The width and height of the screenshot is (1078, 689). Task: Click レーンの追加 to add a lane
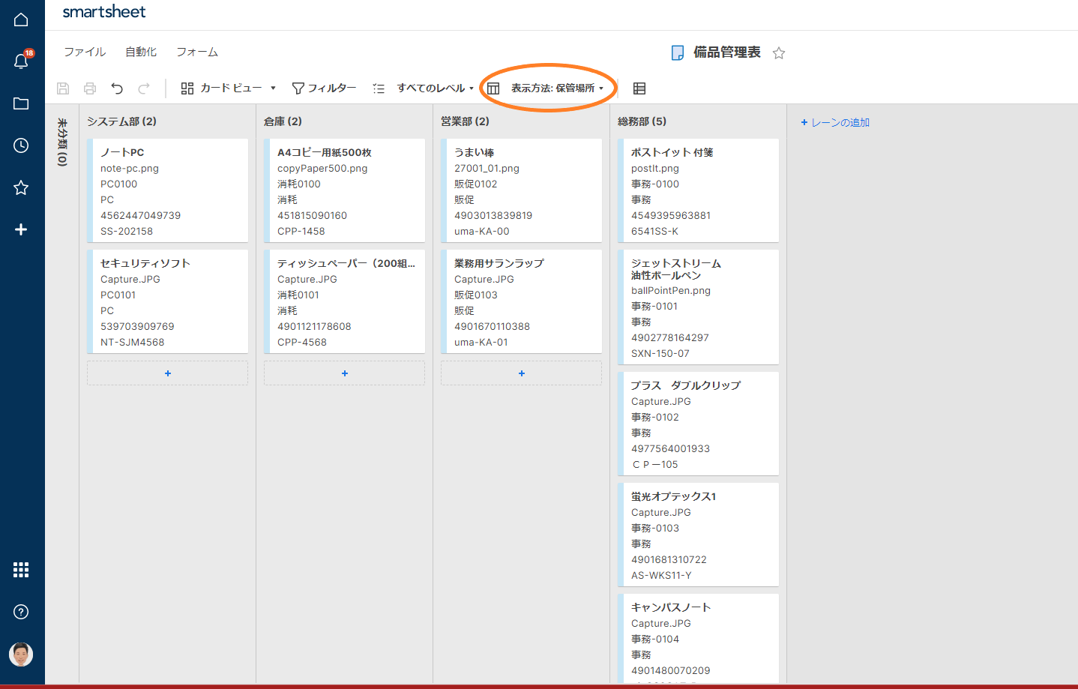(x=835, y=122)
